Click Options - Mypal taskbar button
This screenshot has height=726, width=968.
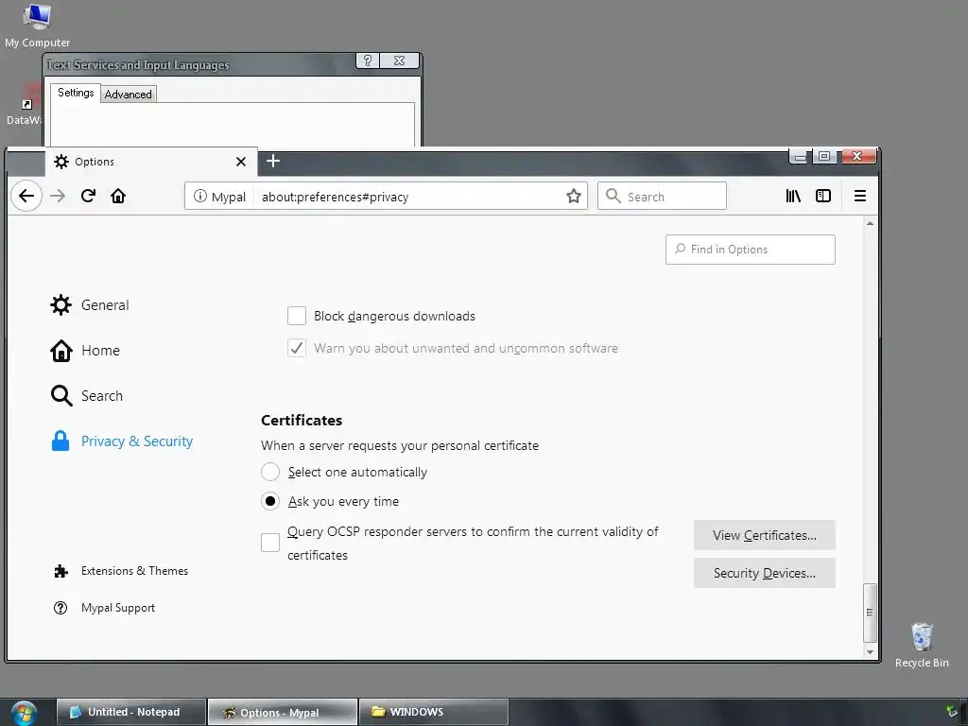tap(282, 712)
